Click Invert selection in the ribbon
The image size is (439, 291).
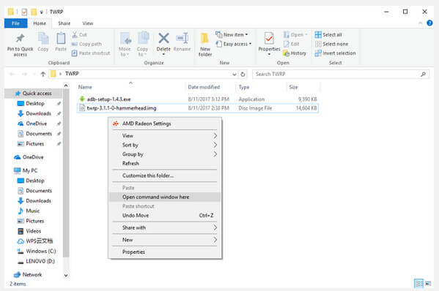click(336, 53)
